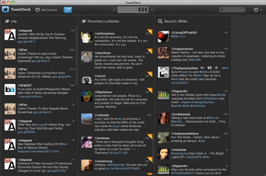Open the pic.twitter.com/dZYl9abX link
Image resolution: width=266 pixels, height=176 pixels.
(123, 169)
